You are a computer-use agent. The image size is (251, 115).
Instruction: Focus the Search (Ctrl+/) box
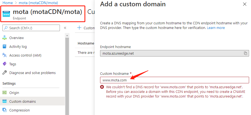[x=31, y=28]
